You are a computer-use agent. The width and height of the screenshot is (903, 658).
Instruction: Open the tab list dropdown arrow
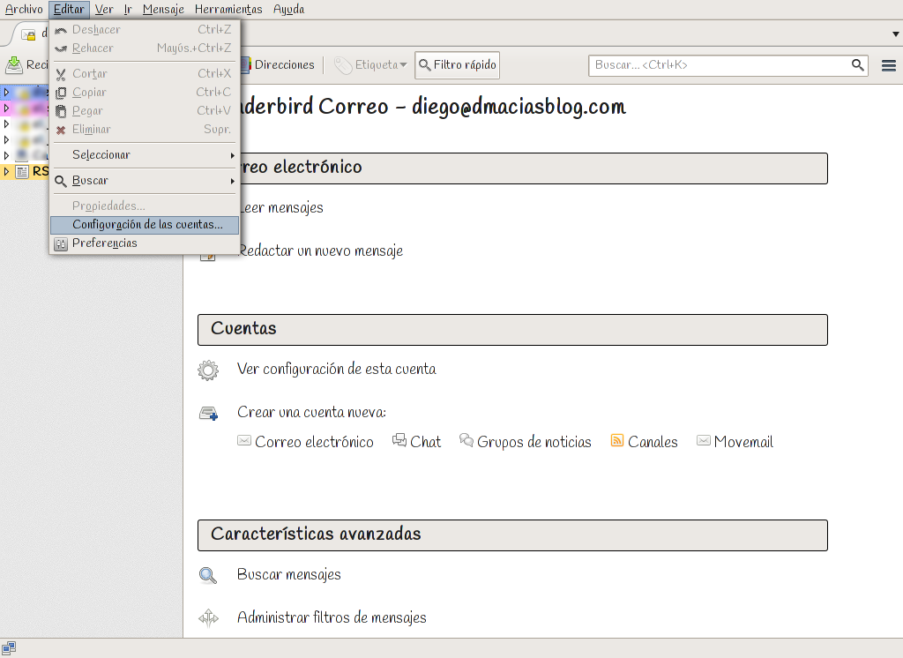(896, 34)
